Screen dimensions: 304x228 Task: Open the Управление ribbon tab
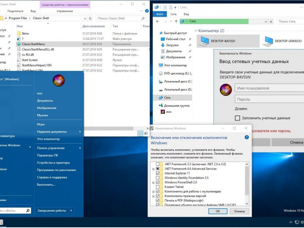pyautogui.click(x=65, y=11)
